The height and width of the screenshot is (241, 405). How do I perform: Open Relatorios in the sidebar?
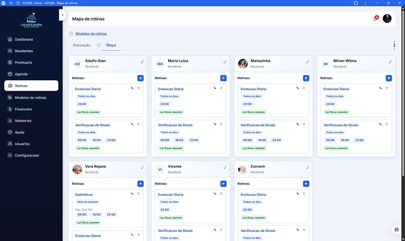[31, 121]
